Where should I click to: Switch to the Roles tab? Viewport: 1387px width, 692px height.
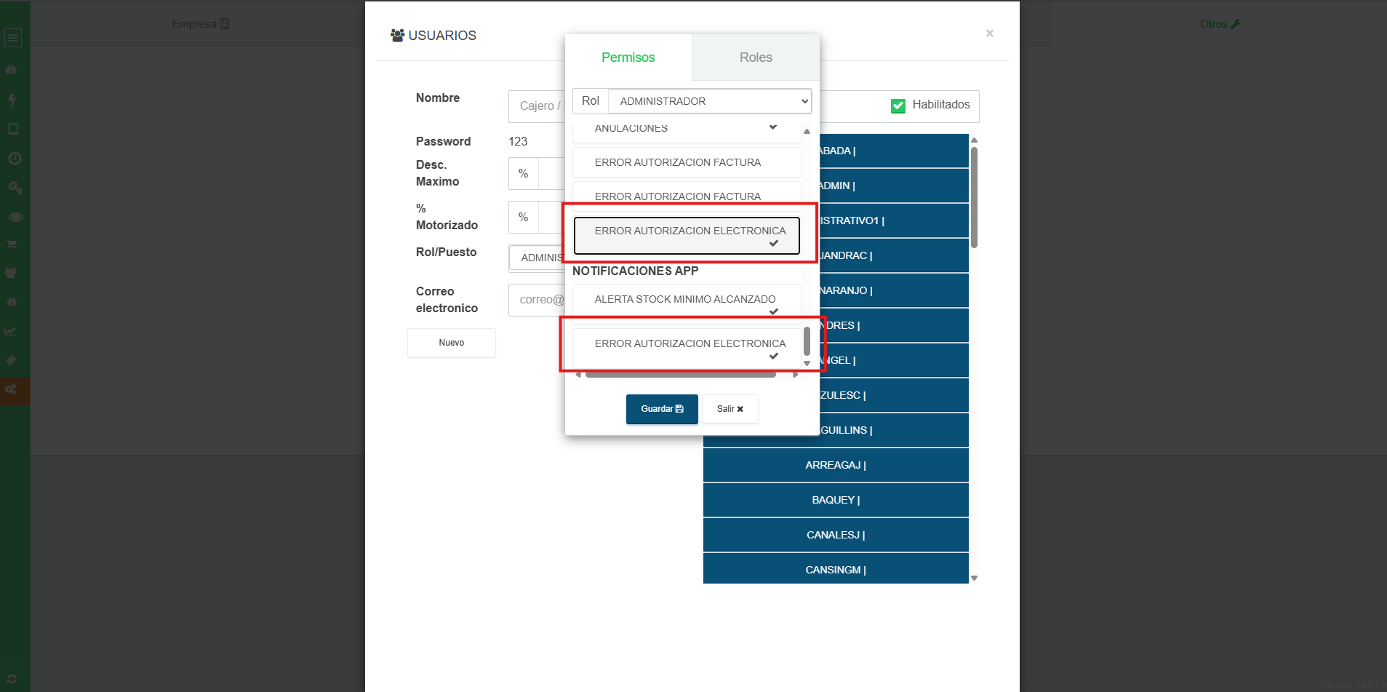tap(756, 57)
